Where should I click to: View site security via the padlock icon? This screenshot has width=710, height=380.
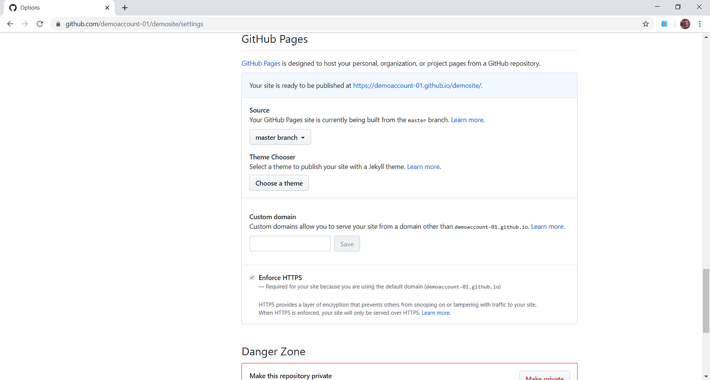point(57,24)
